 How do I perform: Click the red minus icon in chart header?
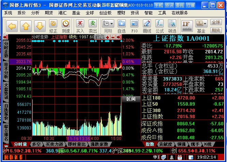113,37
